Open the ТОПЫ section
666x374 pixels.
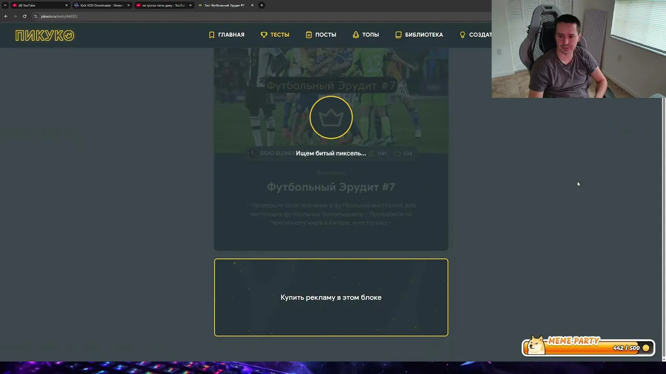click(365, 35)
